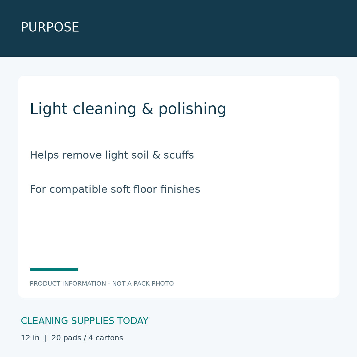The image size is (357, 357).
Task: Select the word 'scuffs' in first bullet
Action: tap(179, 155)
